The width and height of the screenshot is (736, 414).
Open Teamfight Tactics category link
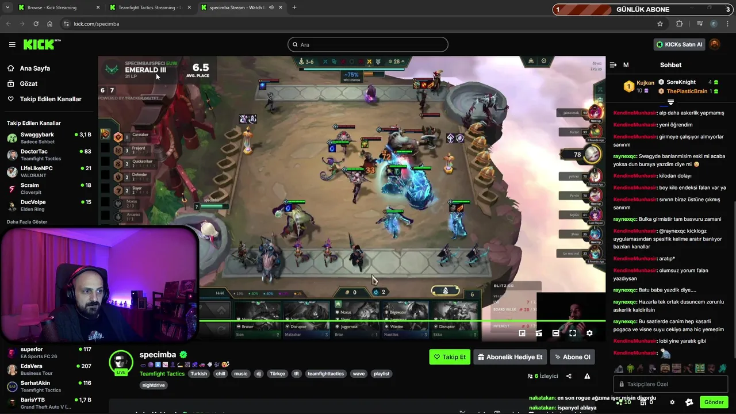pos(162,374)
